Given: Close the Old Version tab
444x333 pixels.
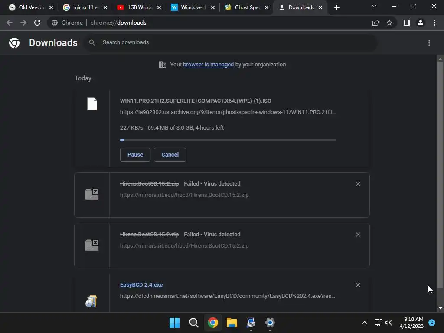Looking at the screenshot, I should click(x=51, y=7).
